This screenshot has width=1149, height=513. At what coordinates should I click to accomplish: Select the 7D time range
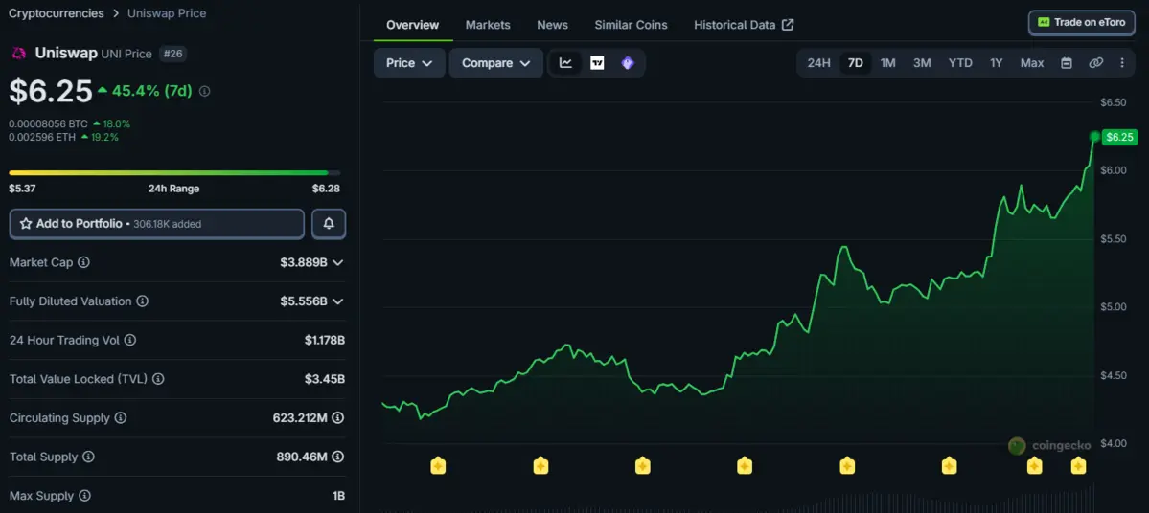tap(855, 63)
